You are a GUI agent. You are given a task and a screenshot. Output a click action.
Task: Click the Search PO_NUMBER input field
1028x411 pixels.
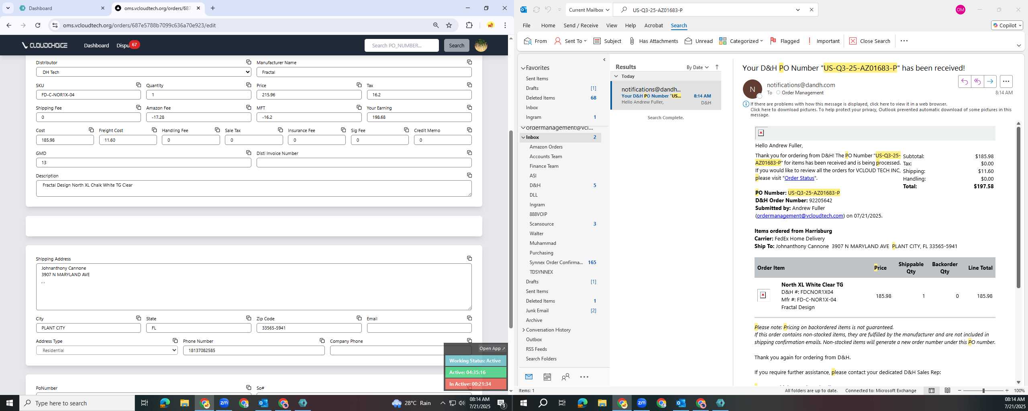pos(402,45)
